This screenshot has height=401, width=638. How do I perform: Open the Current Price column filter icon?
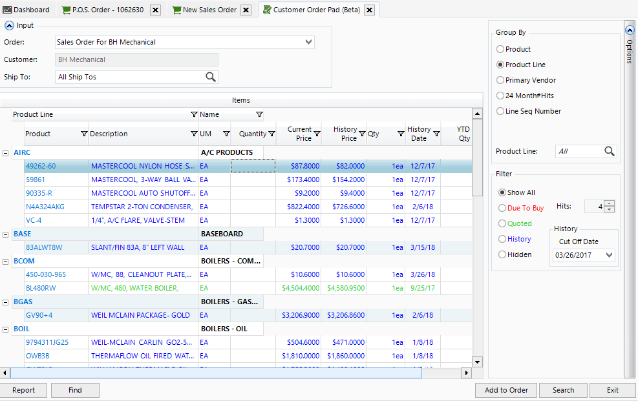pyautogui.click(x=317, y=134)
